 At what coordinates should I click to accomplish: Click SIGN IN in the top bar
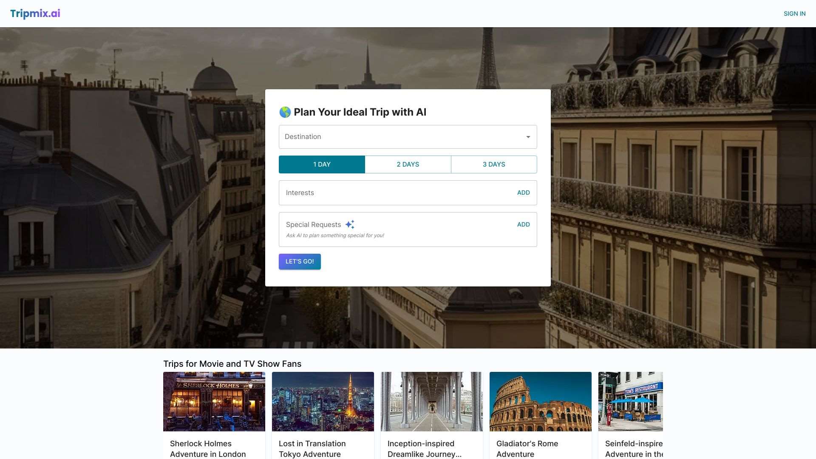click(794, 13)
